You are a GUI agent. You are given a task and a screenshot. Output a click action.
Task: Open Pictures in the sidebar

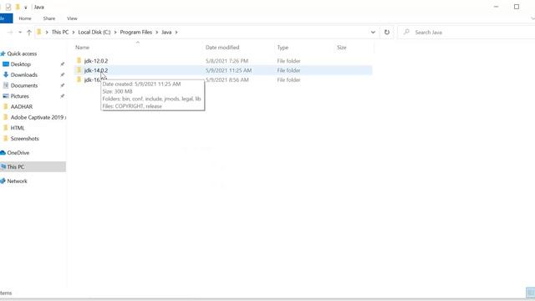click(19, 96)
